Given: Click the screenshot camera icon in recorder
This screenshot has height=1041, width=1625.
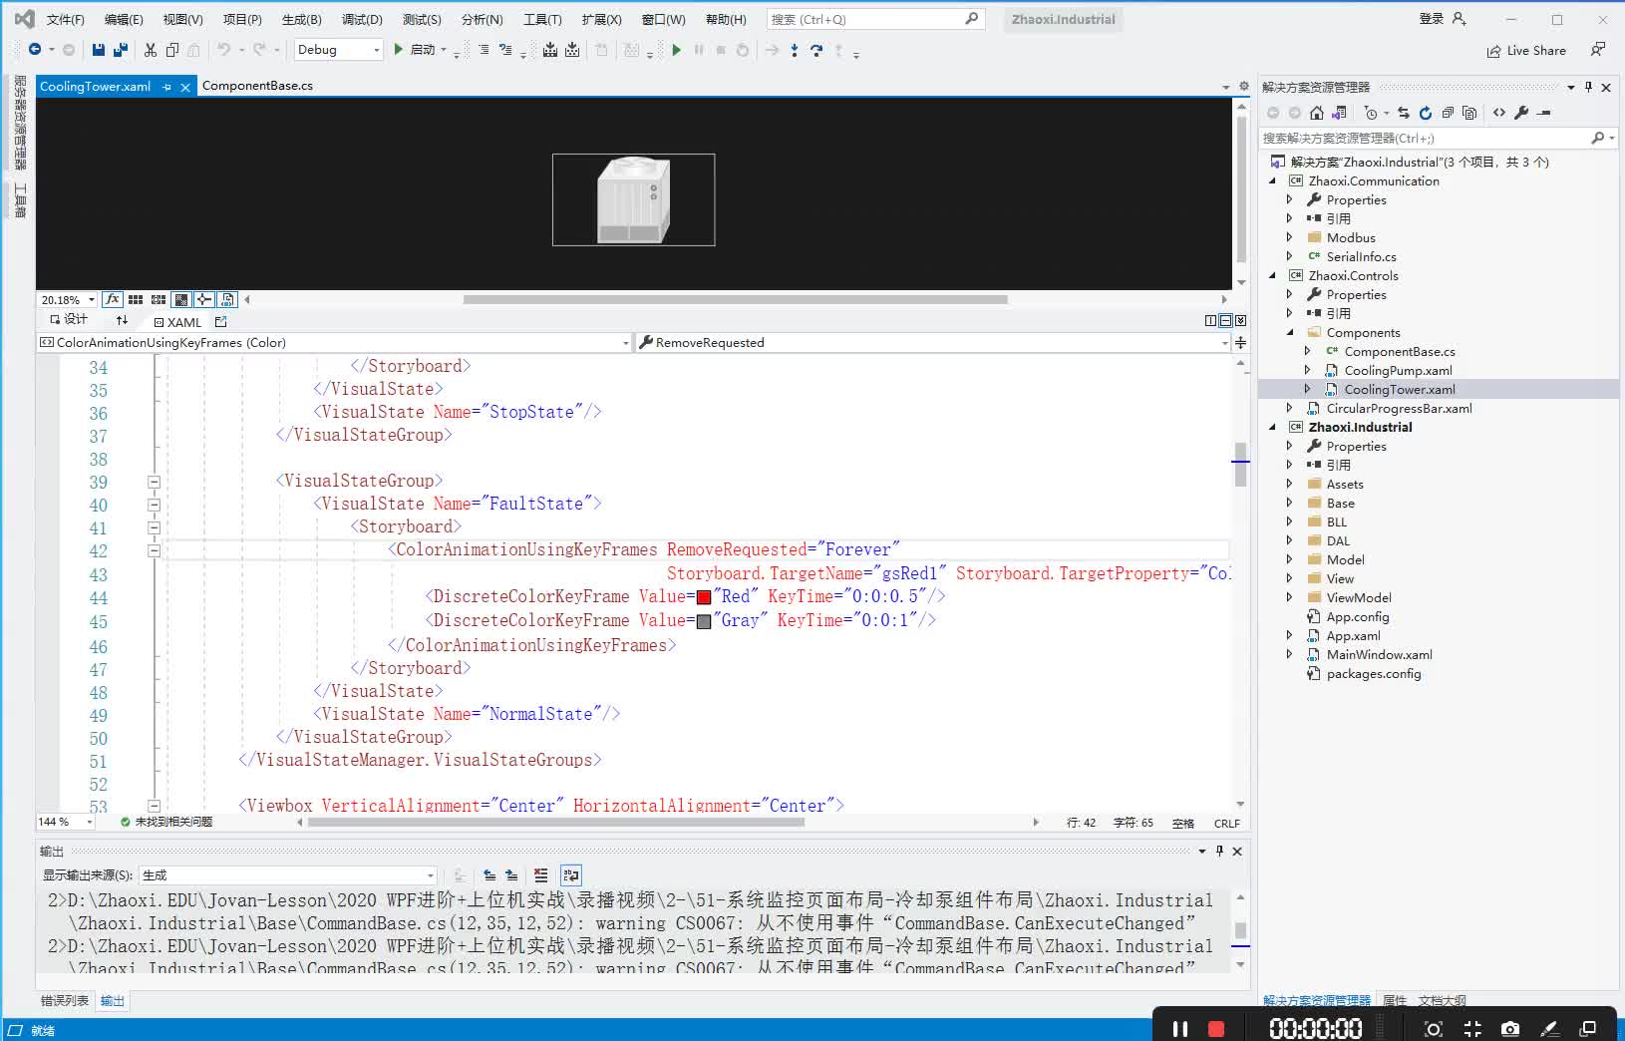Looking at the screenshot, I should click(1510, 1028).
